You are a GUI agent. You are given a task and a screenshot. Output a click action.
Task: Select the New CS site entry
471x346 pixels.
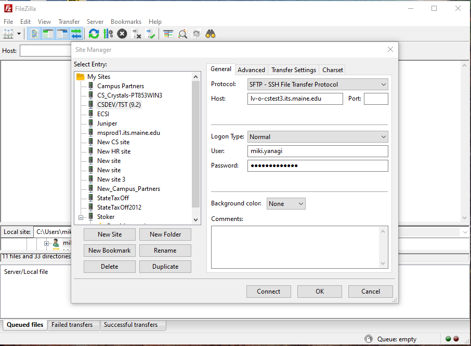[x=113, y=142]
